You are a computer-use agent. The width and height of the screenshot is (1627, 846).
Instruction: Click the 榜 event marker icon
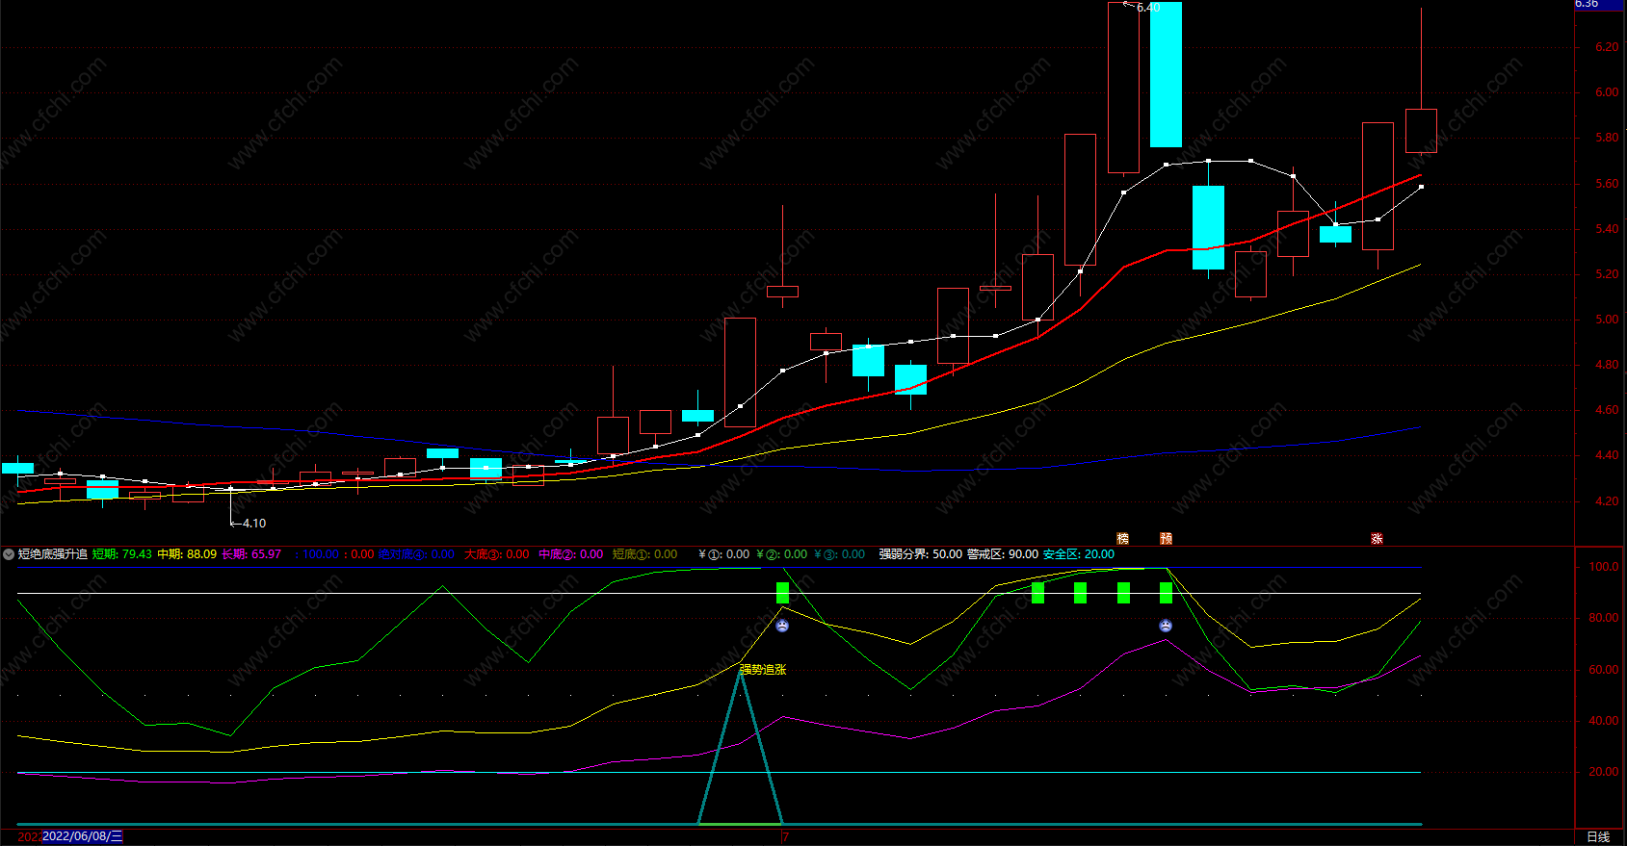tap(1122, 539)
